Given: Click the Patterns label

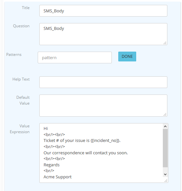Looking at the screenshot, I should click(14, 55).
